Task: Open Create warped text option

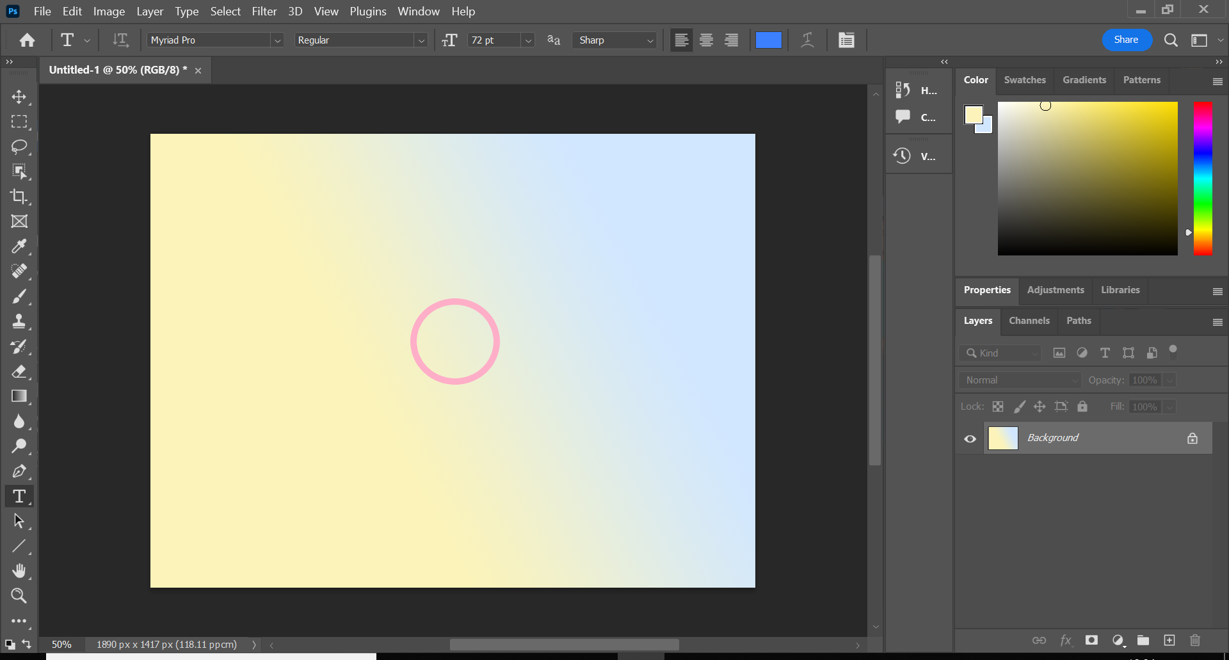Action: coord(808,40)
